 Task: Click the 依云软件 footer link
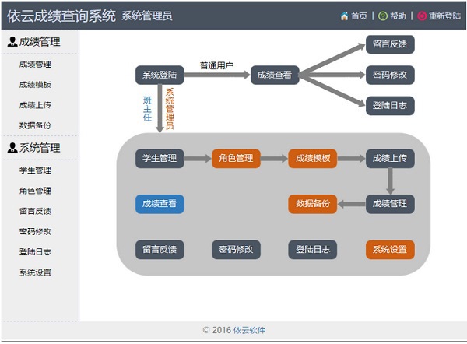[249, 330]
